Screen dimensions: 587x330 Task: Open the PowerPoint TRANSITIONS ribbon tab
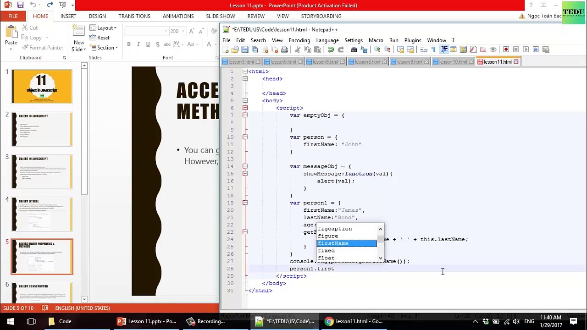click(134, 16)
